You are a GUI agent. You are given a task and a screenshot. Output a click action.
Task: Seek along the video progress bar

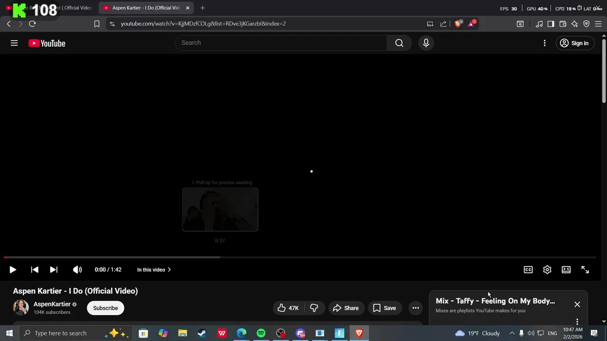[x=300, y=258]
